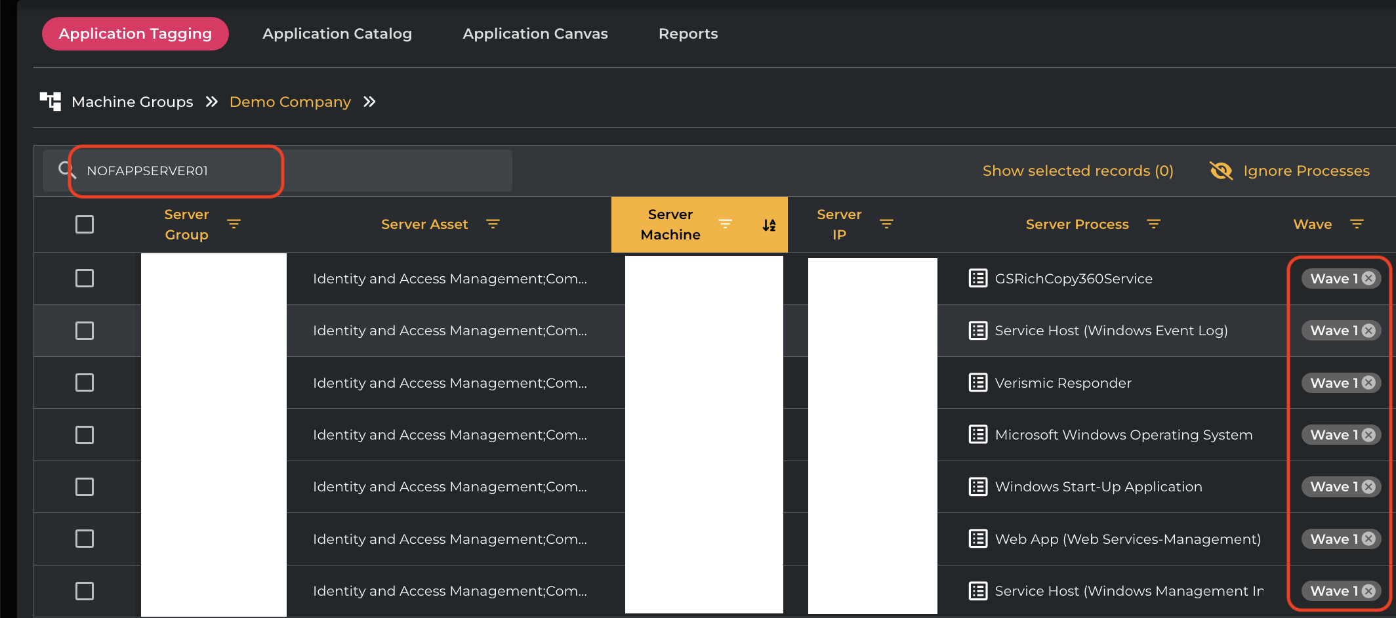
Task: Click the Demo Company breadcrumb link
Action: coord(290,102)
